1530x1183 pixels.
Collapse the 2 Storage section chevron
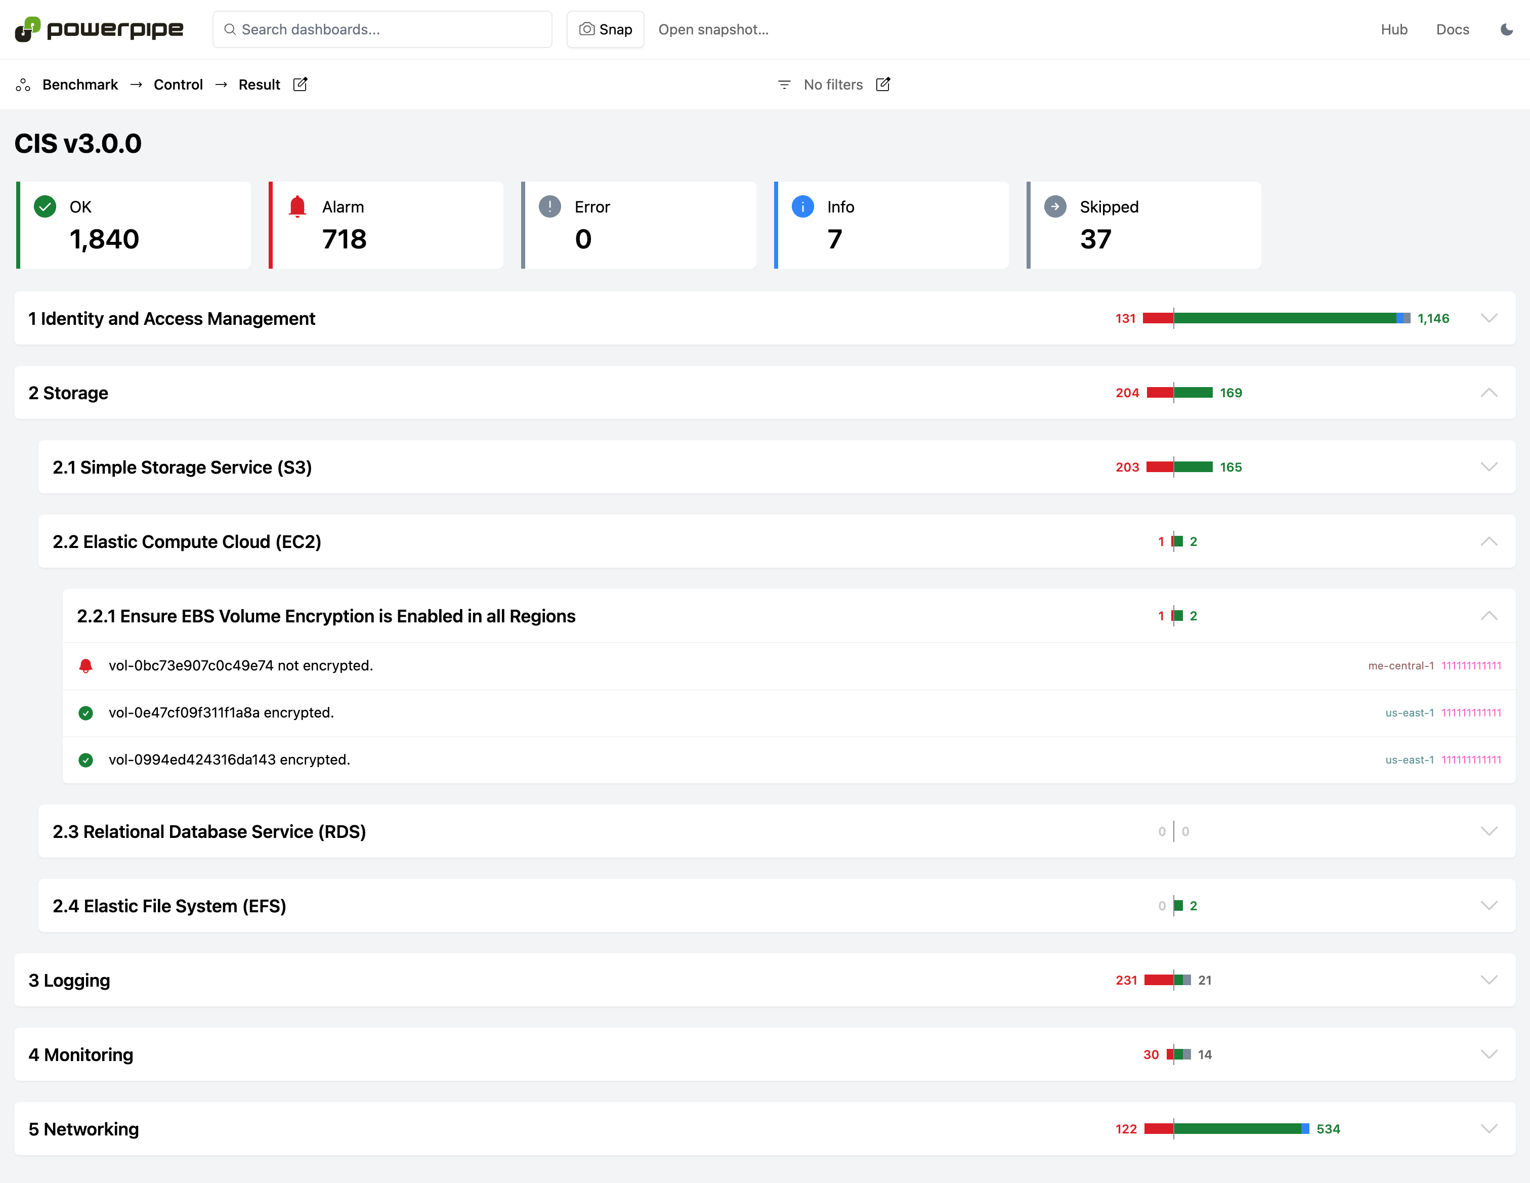click(x=1489, y=393)
